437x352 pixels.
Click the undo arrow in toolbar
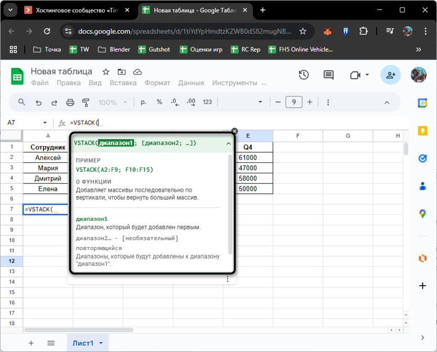(x=38, y=102)
